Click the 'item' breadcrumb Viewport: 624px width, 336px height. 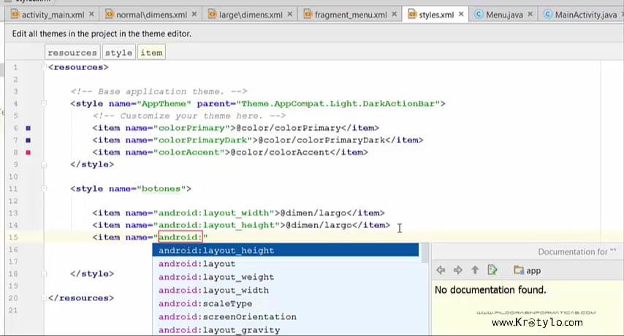click(151, 53)
